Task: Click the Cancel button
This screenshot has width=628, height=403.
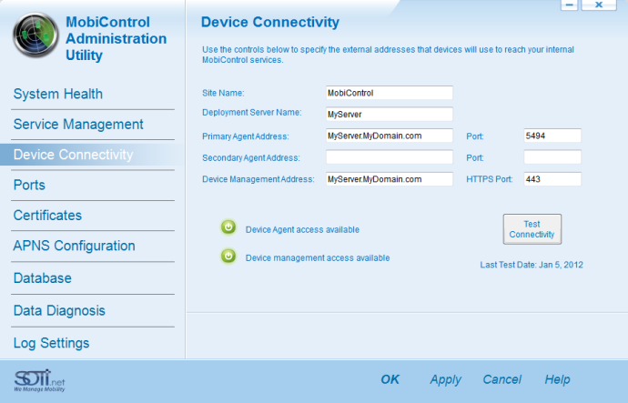Action: [x=501, y=379]
